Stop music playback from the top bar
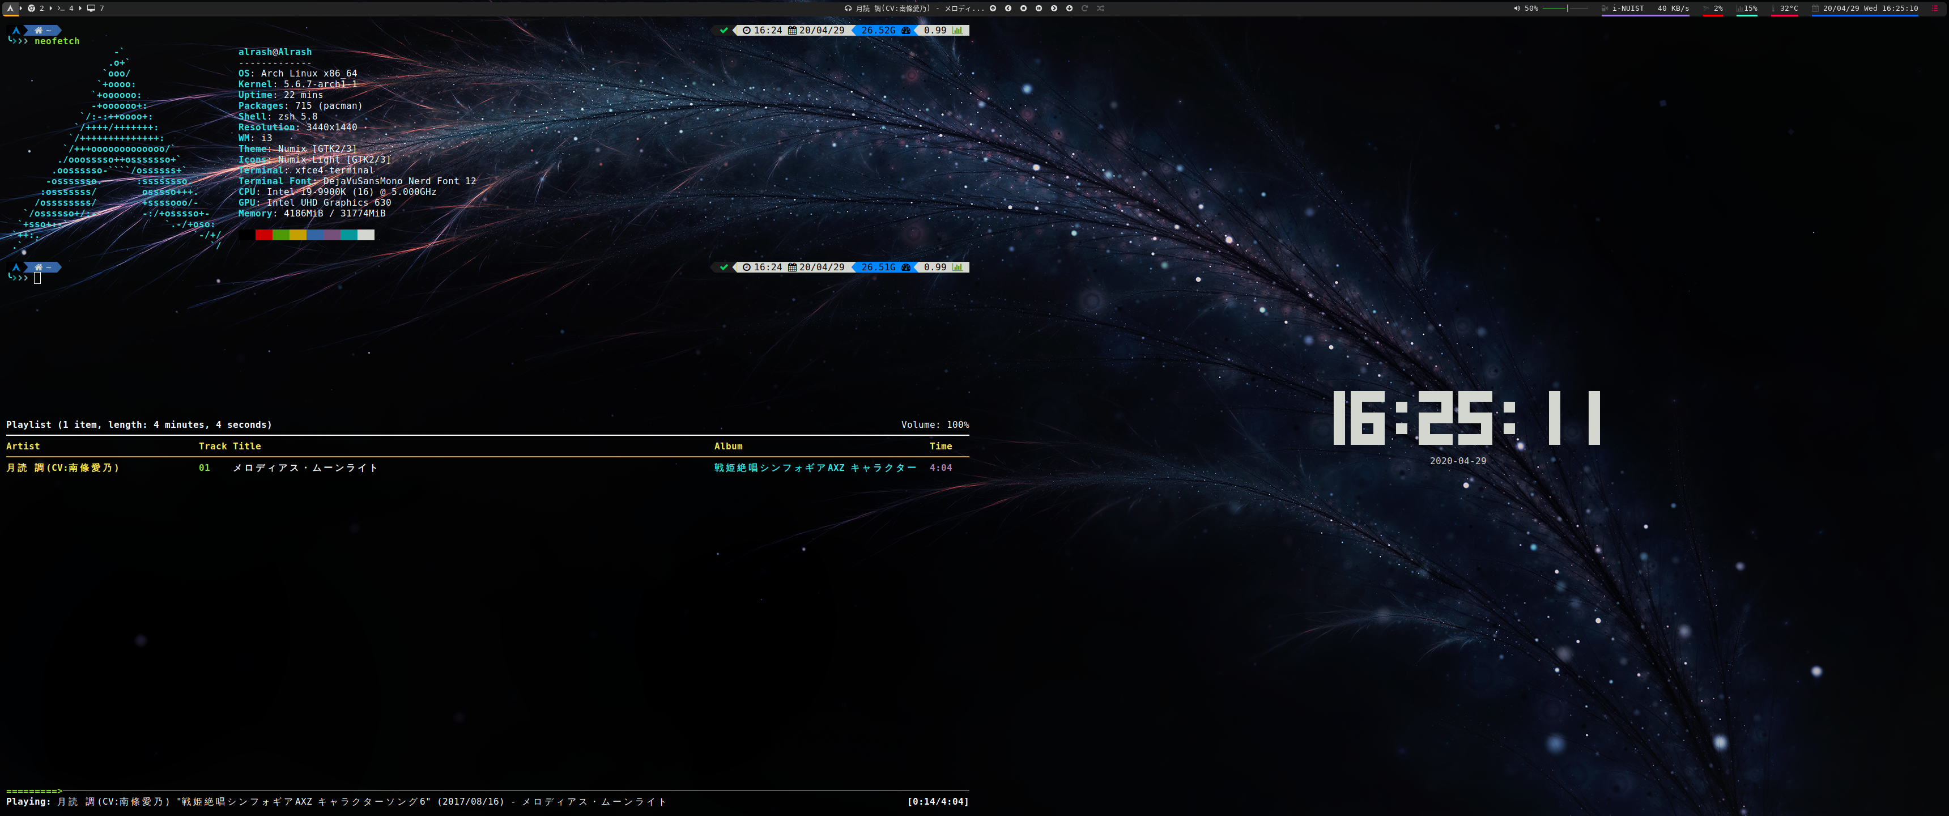 tap(1024, 8)
